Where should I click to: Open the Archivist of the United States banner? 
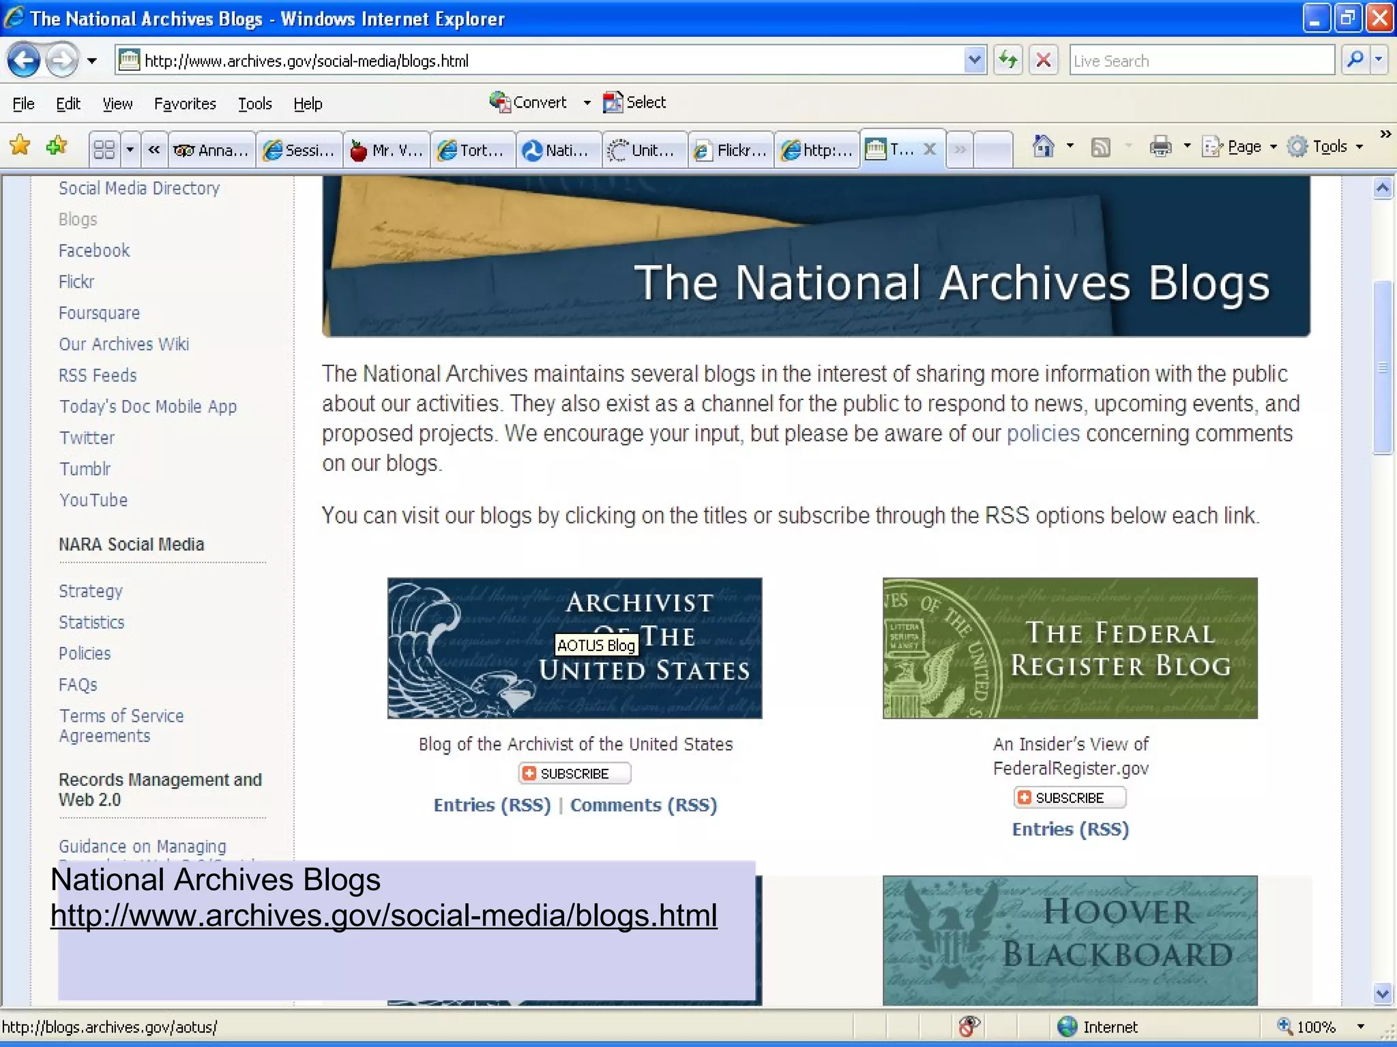click(x=574, y=648)
